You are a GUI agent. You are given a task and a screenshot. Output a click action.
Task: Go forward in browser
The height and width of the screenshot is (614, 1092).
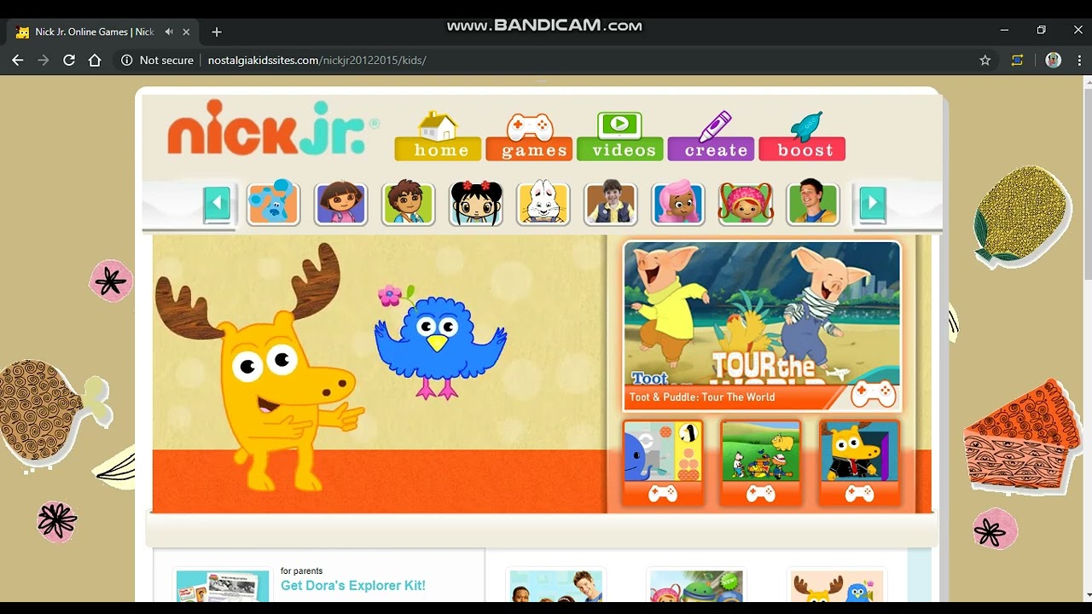tap(44, 61)
